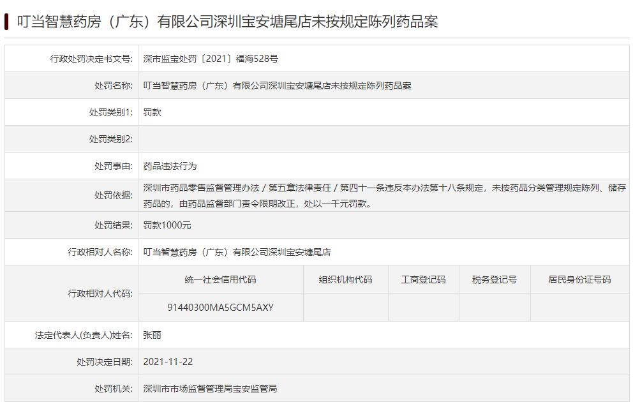Click the 工商登记码 column header

[424, 279]
